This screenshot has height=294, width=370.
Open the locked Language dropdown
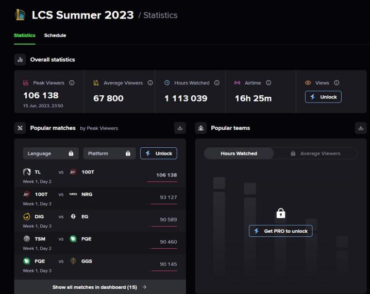click(x=51, y=153)
